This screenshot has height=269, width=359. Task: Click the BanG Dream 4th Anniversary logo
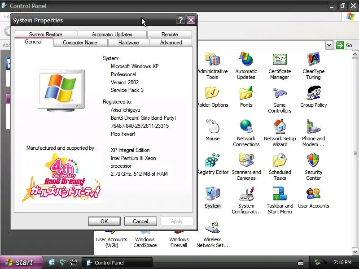61,177
